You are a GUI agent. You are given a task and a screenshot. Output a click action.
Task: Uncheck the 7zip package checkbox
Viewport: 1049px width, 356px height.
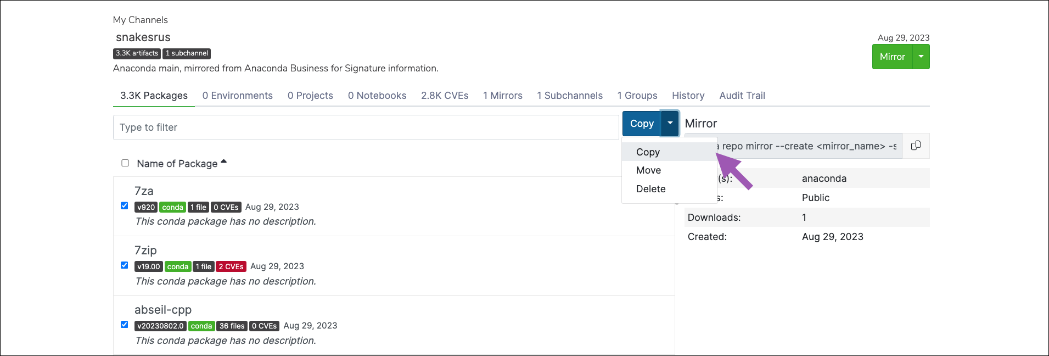[x=125, y=265]
